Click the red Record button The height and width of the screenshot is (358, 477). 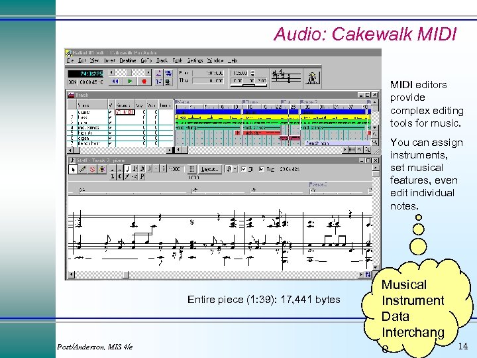tap(144, 82)
